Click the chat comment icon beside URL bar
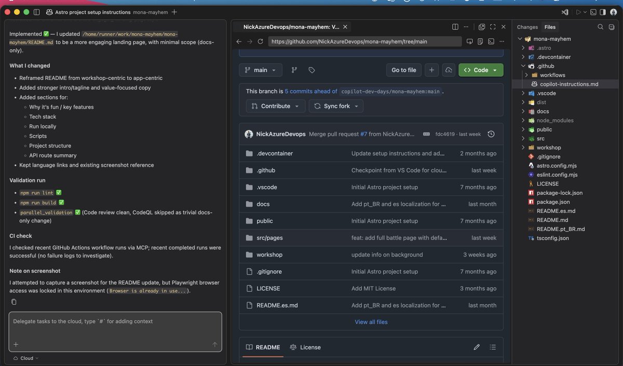 click(x=470, y=41)
